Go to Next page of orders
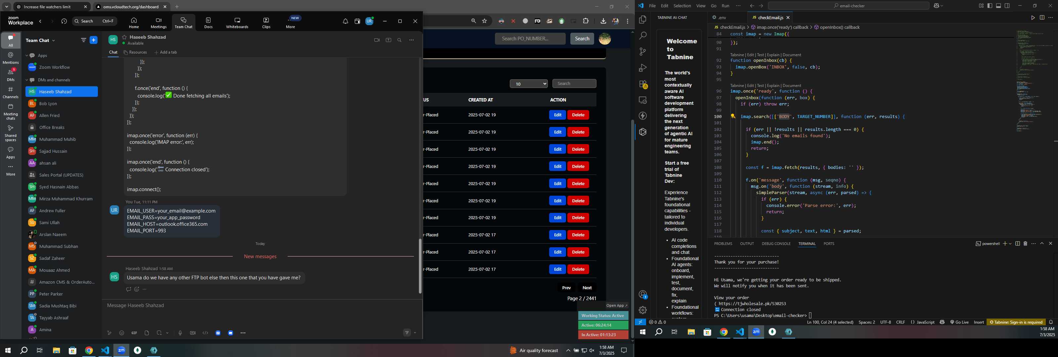This screenshot has width=1058, height=357. 587,288
